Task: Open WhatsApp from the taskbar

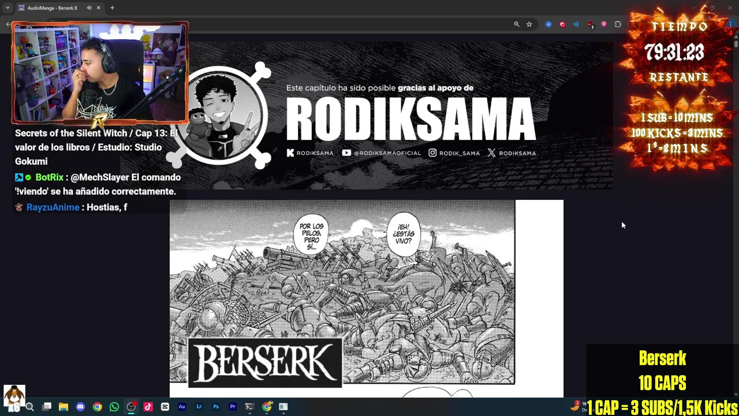Action: [x=114, y=407]
